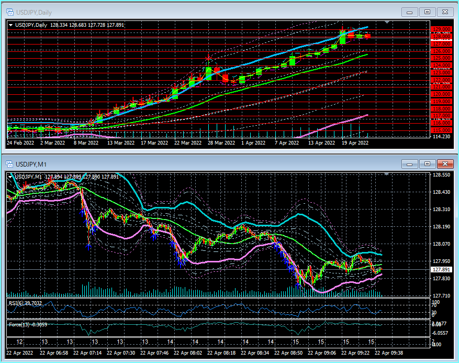Click the 128.190 value on M1 price scale
The width and height of the screenshot is (459, 363).
441,227
